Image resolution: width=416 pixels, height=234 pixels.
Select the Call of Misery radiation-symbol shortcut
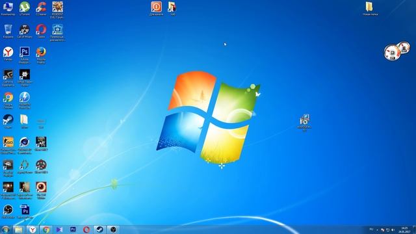[x=25, y=31]
